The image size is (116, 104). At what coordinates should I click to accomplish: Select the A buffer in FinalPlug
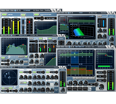click(x=15, y=11)
